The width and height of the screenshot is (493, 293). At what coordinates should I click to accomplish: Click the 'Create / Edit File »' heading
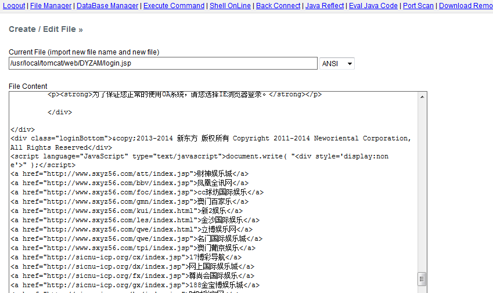pyautogui.click(x=46, y=29)
